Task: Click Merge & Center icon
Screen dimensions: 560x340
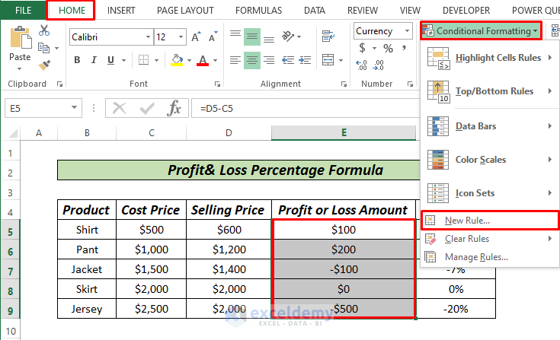Action: tap(328, 60)
